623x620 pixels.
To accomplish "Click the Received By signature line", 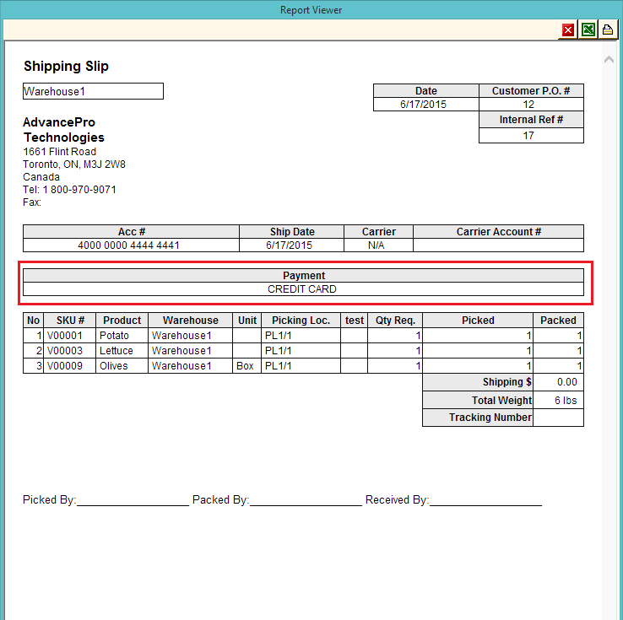I will point(485,500).
